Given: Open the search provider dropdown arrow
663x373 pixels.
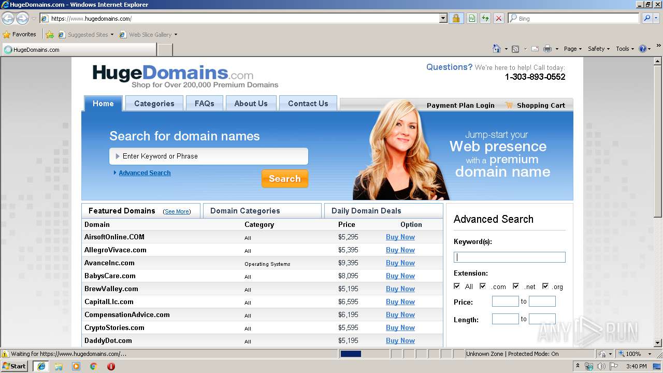Looking at the screenshot, I should point(657,18).
